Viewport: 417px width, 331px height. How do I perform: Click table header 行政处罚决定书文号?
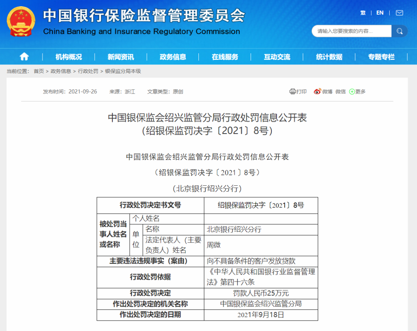click(x=151, y=205)
